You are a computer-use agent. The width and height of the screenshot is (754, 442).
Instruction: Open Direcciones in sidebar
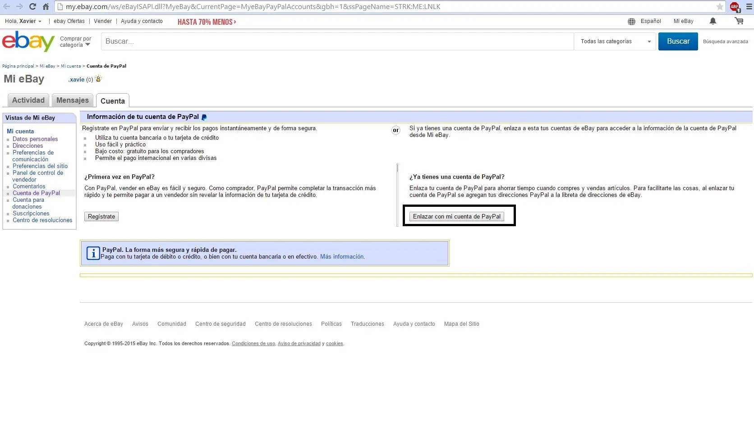click(28, 146)
